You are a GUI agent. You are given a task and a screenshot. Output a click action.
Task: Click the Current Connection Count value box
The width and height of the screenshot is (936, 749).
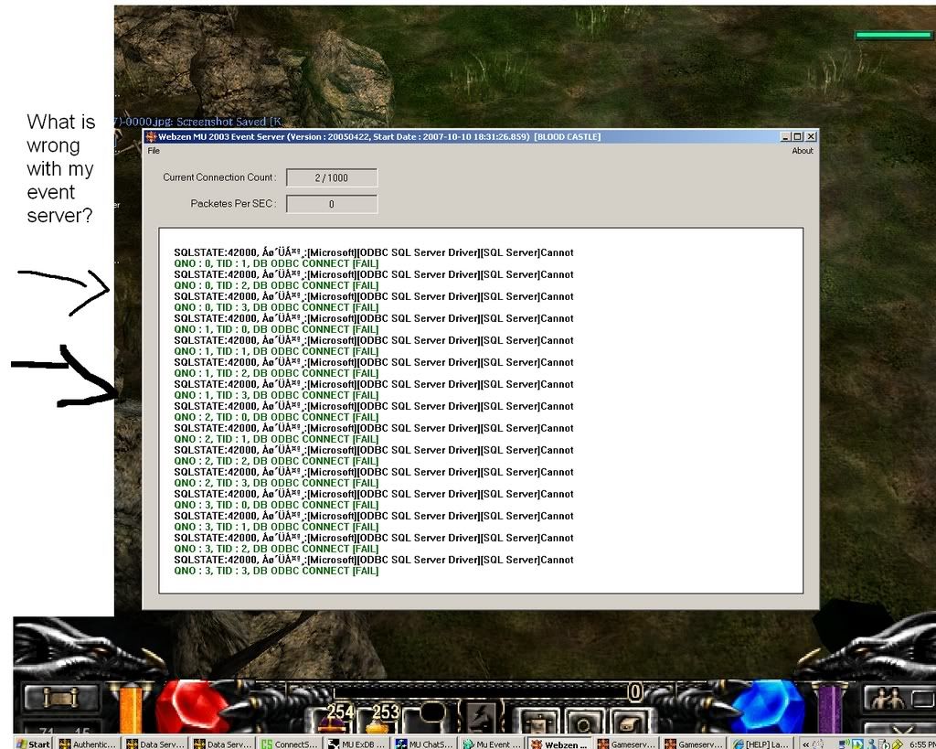click(331, 178)
